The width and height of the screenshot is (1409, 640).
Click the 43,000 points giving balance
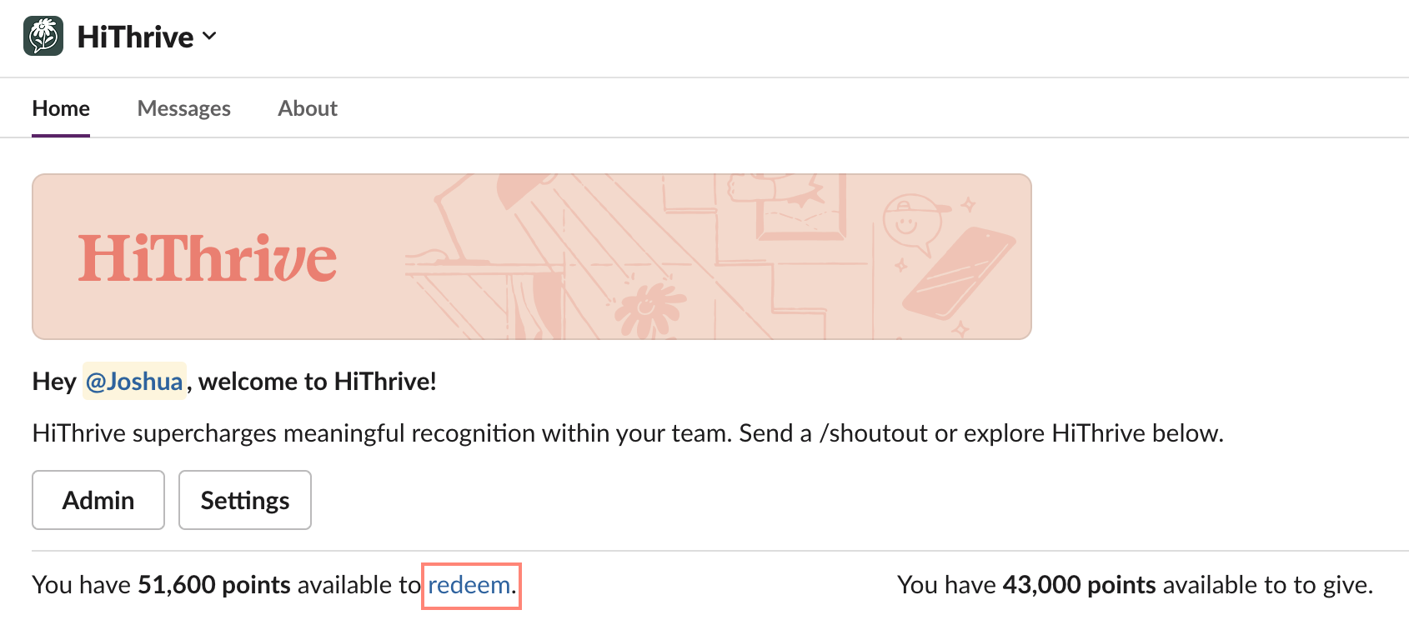point(1079,585)
